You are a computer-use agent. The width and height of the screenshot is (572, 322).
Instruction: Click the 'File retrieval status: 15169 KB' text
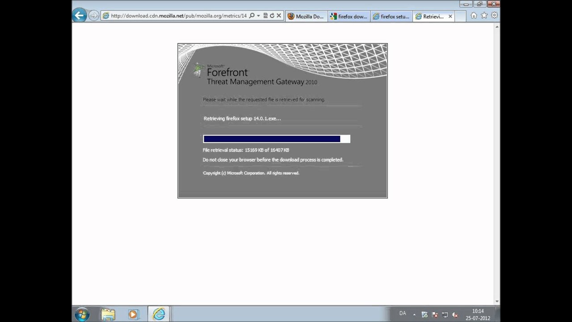tap(246, 150)
